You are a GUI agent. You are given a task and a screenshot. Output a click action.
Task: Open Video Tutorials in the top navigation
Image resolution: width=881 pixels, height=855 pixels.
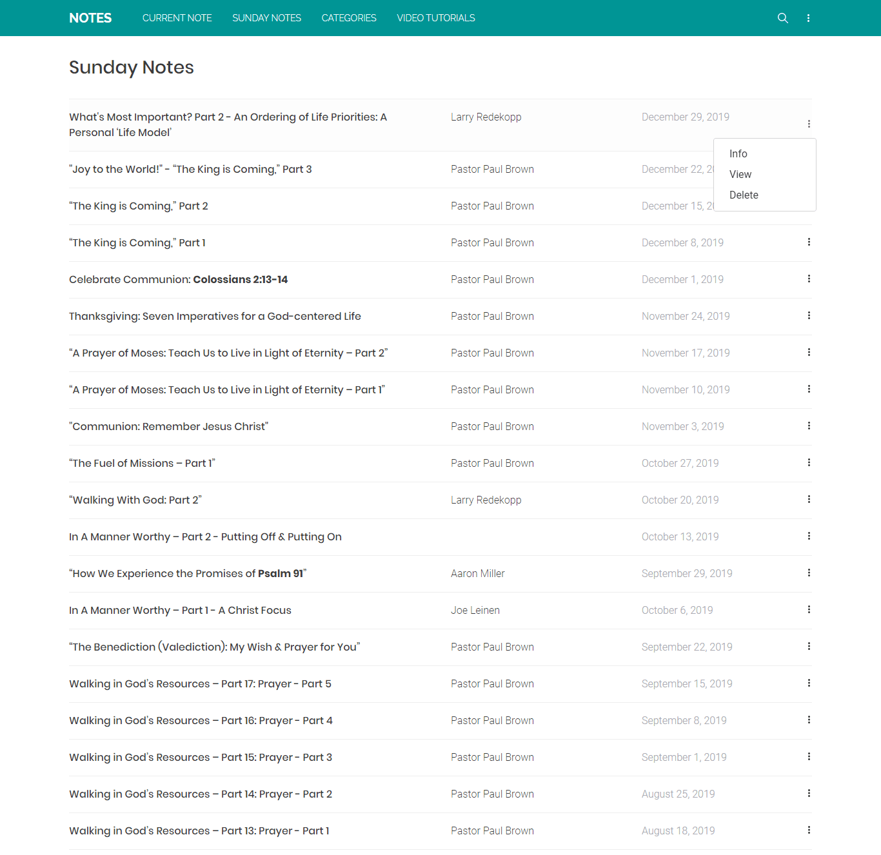tap(436, 18)
